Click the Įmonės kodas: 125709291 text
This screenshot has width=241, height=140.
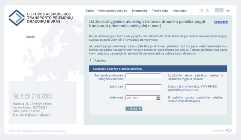pyautogui.click(x=30, y=108)
